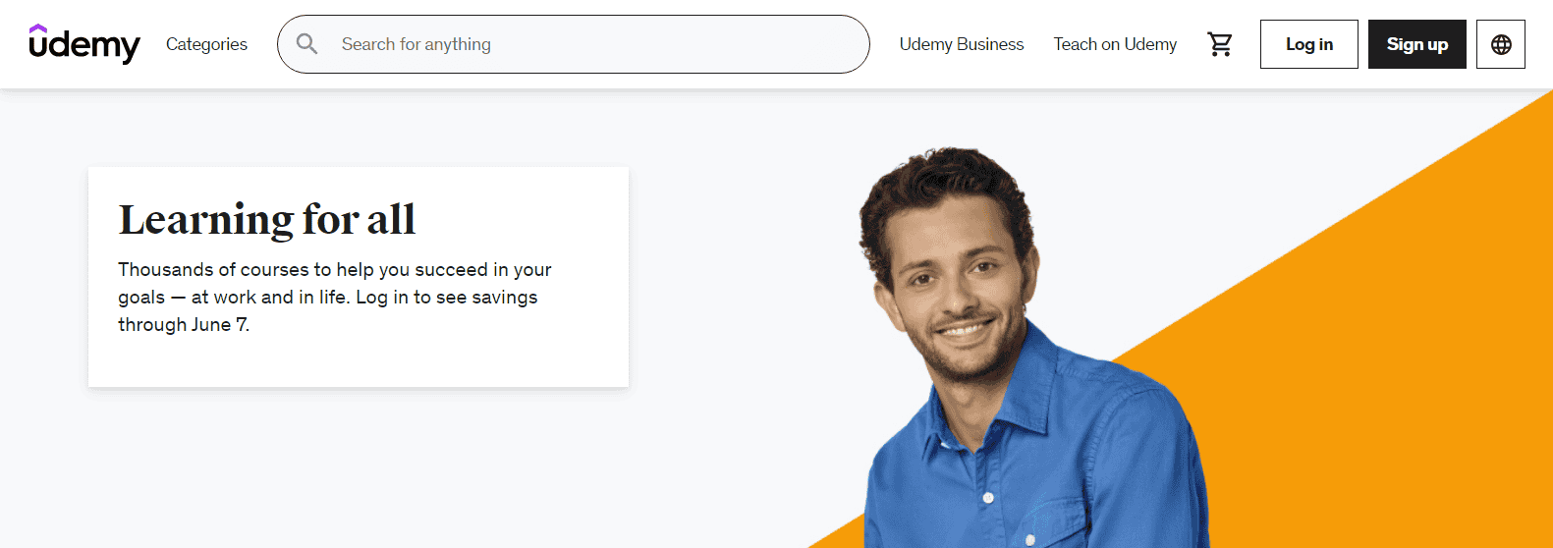1553x548 pixels.
Task: Open the Udemy Business link
Action: 962,44
